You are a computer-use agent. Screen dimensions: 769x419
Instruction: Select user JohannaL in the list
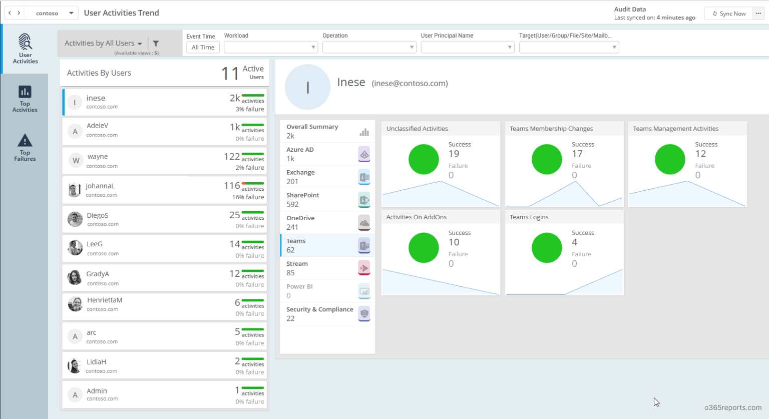pyautogui.click(x=165, y=190)
